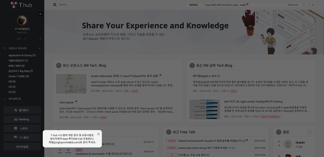Click the 1111578(SKT) username text
The image size is (324, 157).
pyautogui.click(x=22, y=29)
